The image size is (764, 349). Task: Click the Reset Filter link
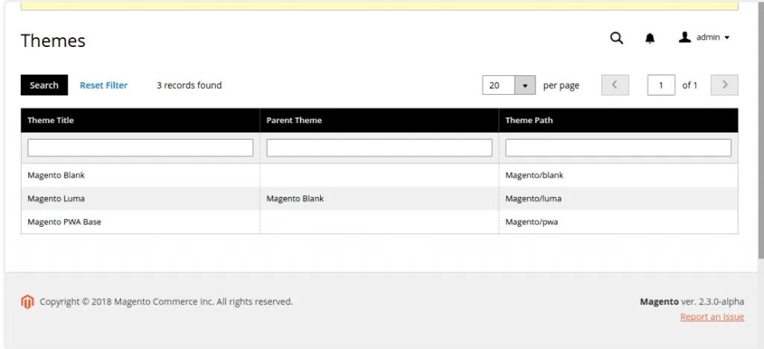pos(104,85)
